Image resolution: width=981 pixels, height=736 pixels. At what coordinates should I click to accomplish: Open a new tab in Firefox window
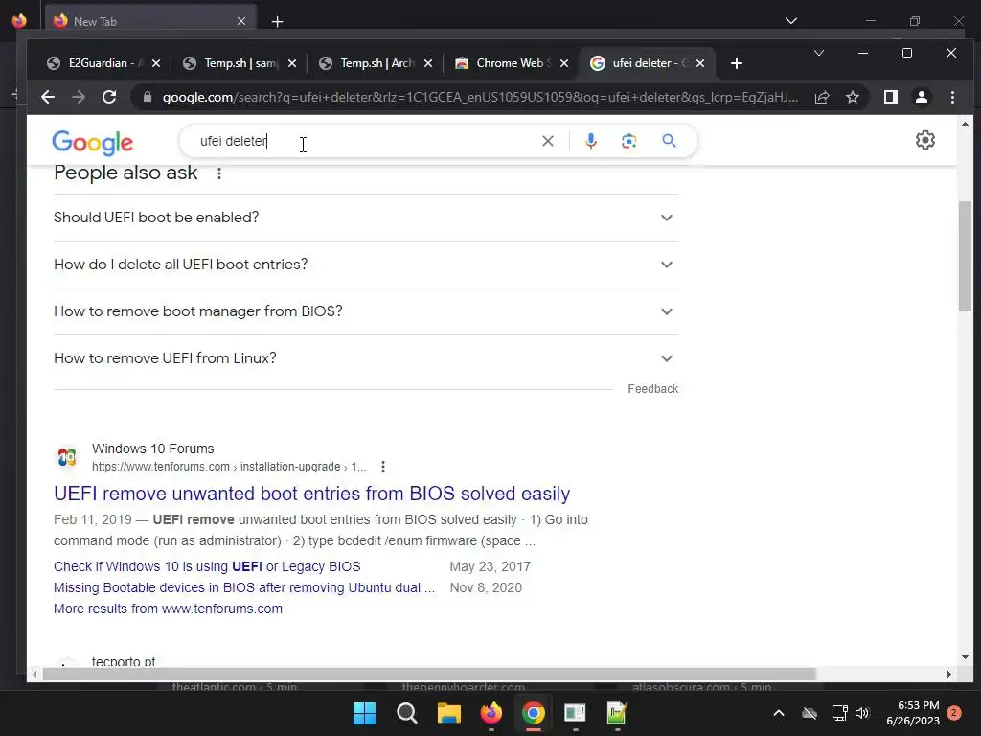(x=277, y=21)
